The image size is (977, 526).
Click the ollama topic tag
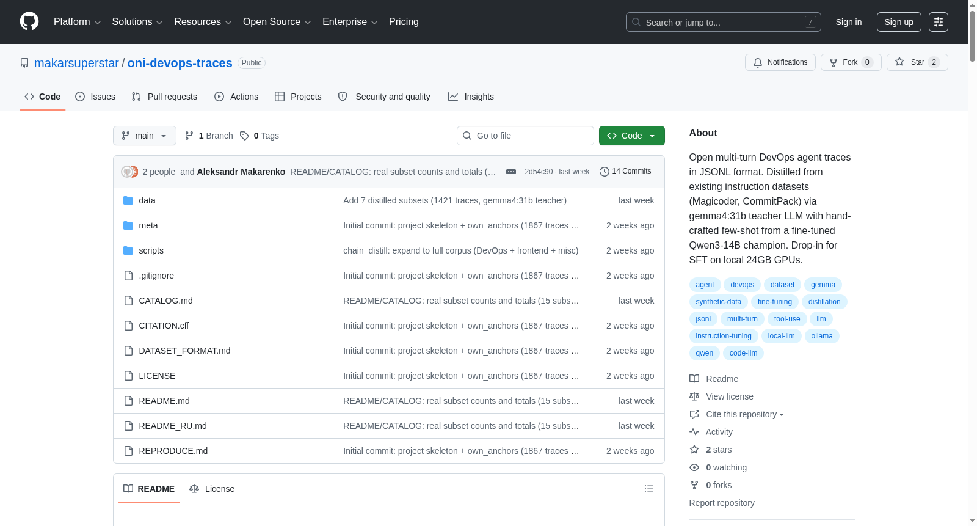tap(822, 336)
